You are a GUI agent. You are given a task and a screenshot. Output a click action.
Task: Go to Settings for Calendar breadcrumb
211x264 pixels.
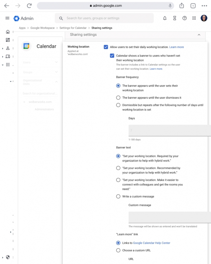pyautogui.click(x=73, y=28)
